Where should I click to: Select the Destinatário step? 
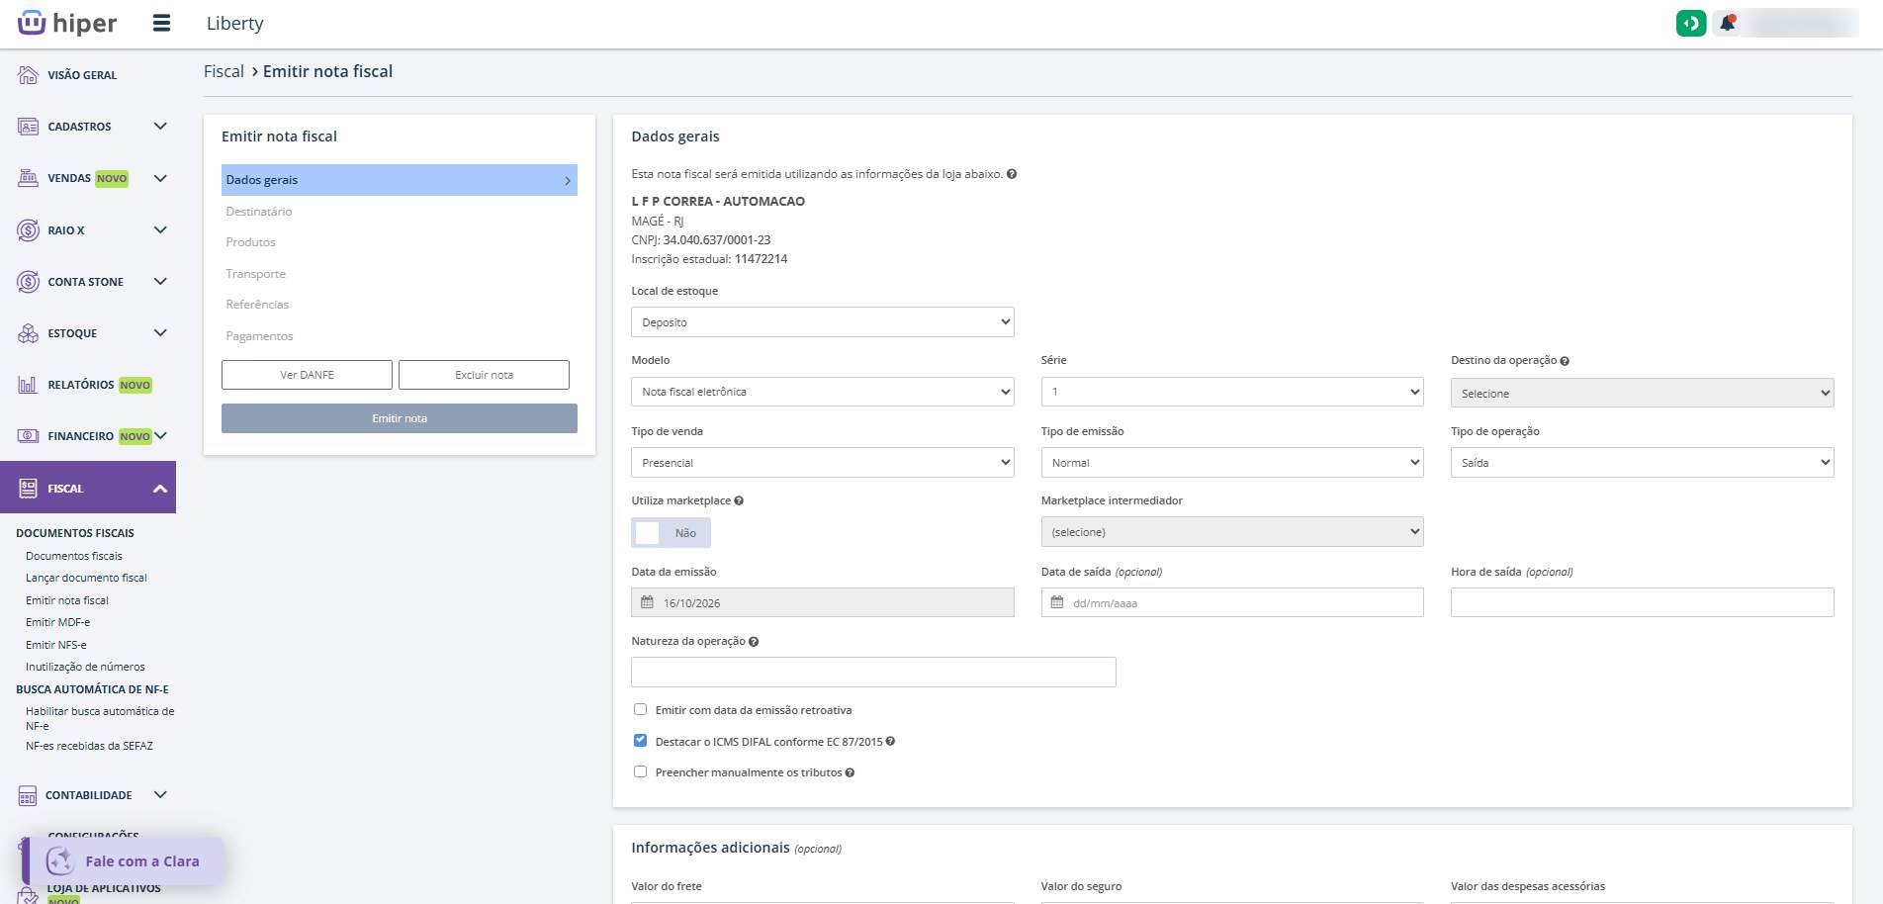coord(259,212)
